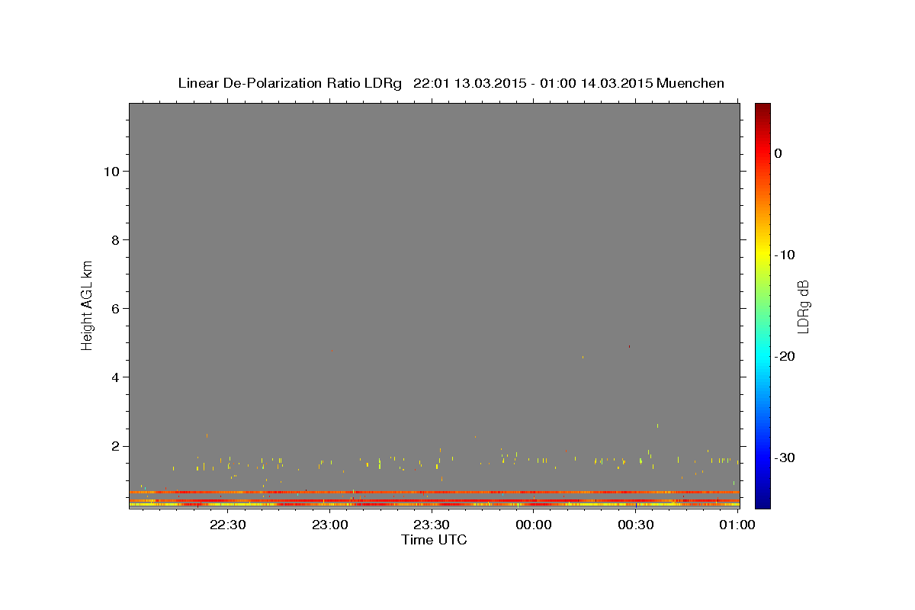
Task: Click the 'LDRg dB' colorbar label
Action: tap(803, 307)
